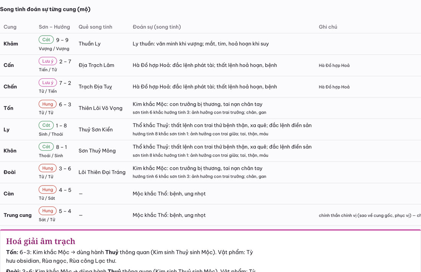Click the 'Cát' badge in the Khảm row
The image size is (421, 272).
coord(46,40)
